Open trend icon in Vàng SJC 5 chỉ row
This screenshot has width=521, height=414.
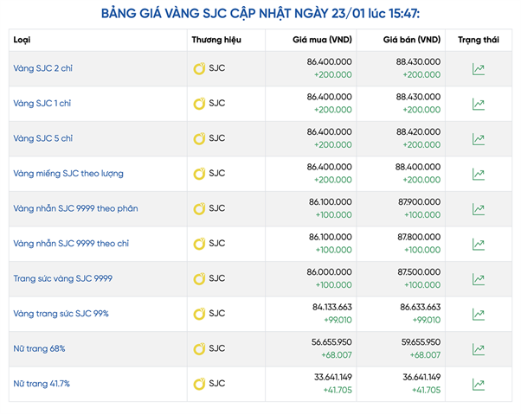479,139
